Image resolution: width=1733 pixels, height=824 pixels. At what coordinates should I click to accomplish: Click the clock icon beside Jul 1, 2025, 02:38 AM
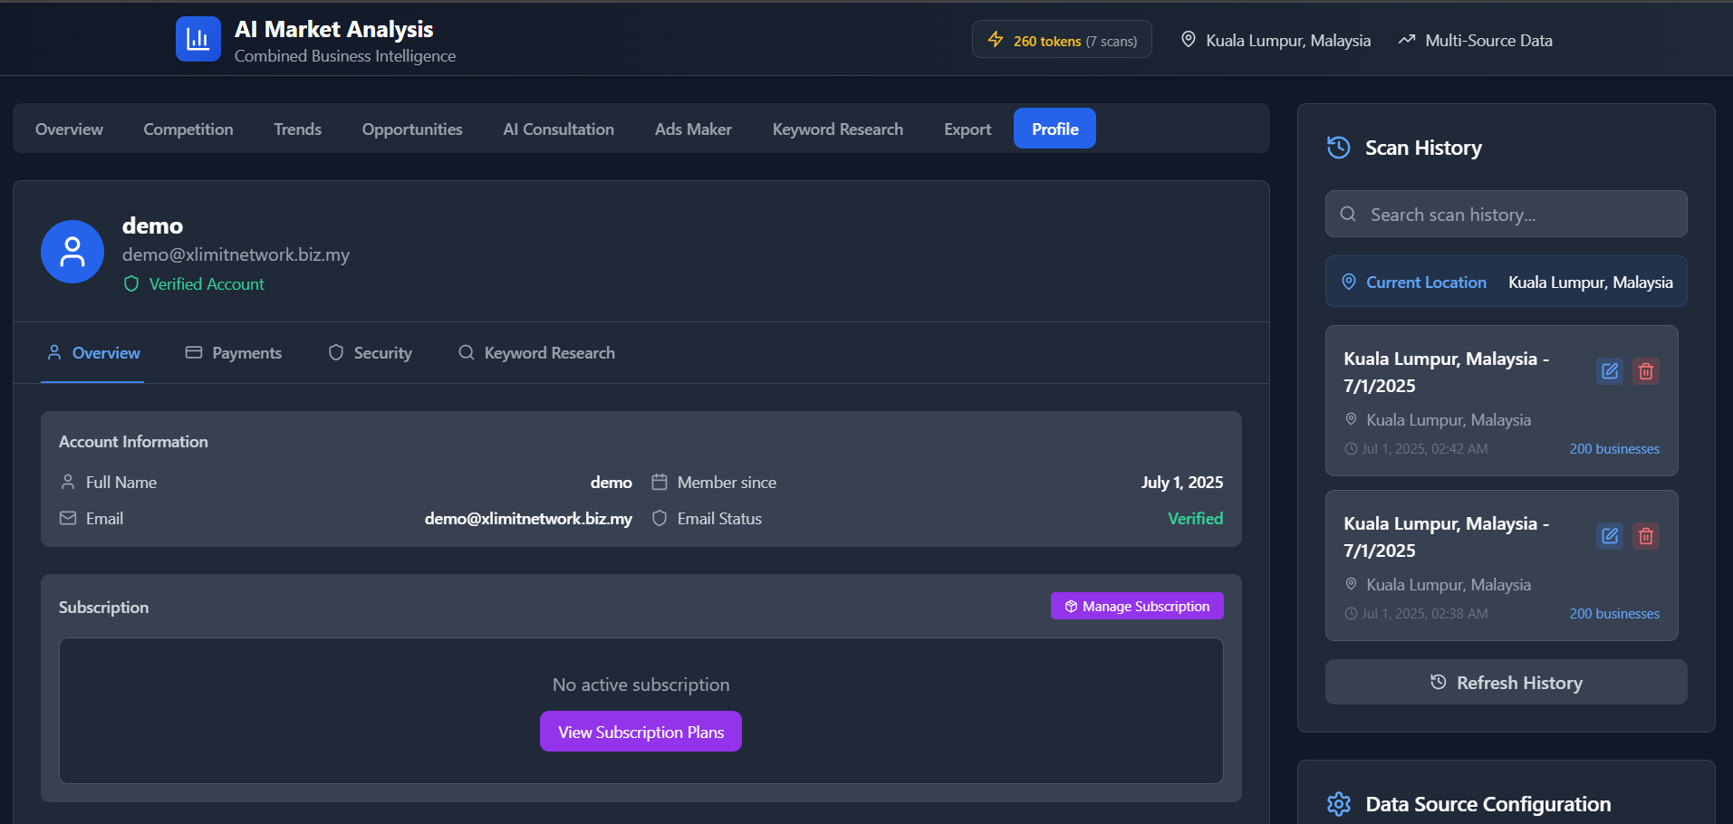tap(1351, 614)
